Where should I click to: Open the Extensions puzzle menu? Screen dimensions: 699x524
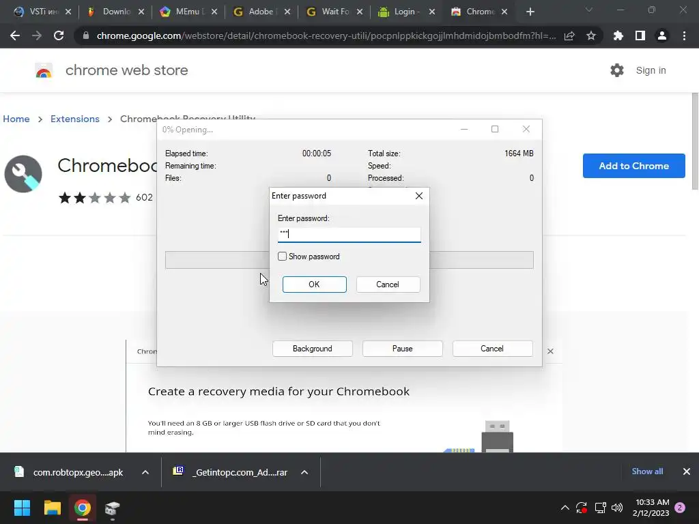[618, 35]
